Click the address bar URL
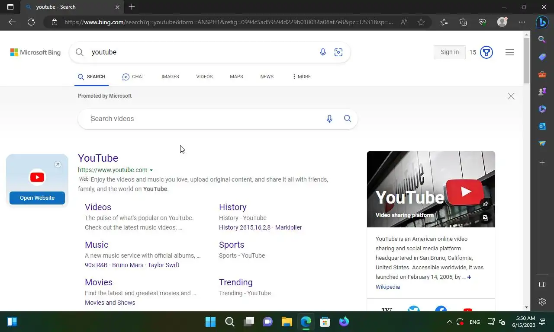 229,22
